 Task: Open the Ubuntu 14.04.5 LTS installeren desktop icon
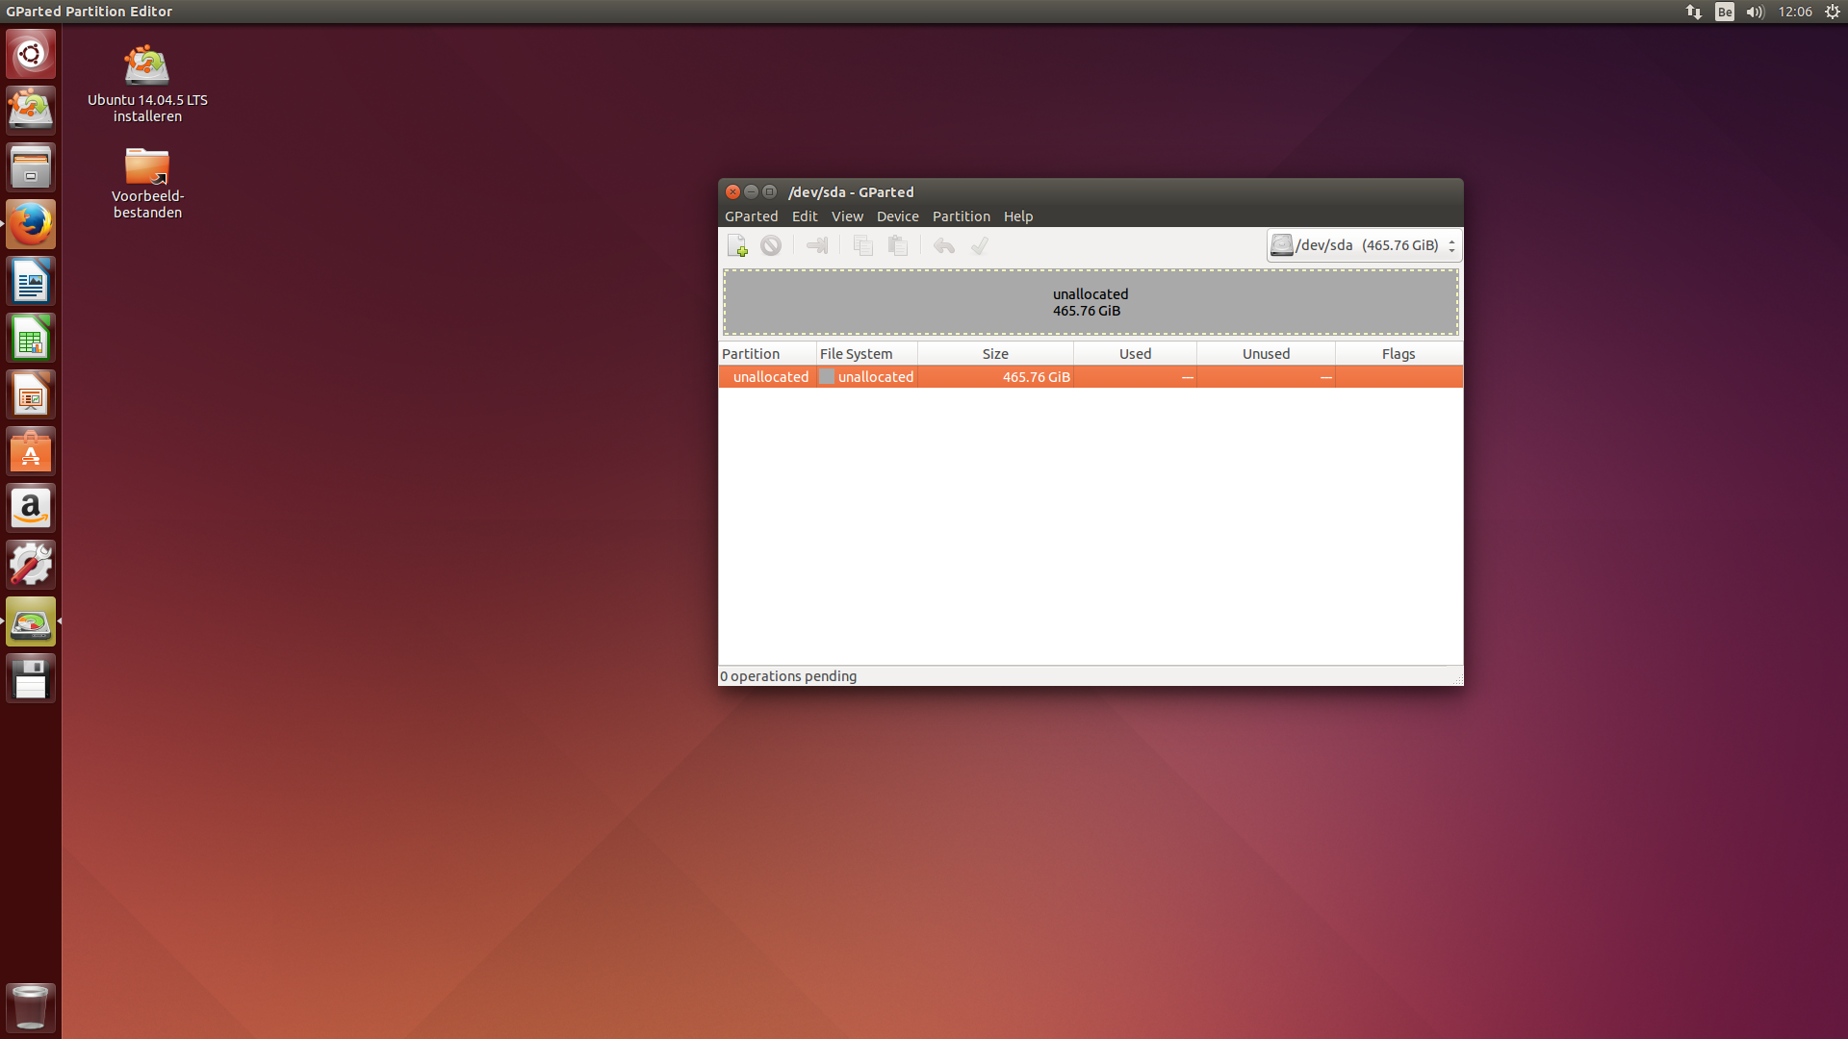pyautogui.click(x=147, y=84)
